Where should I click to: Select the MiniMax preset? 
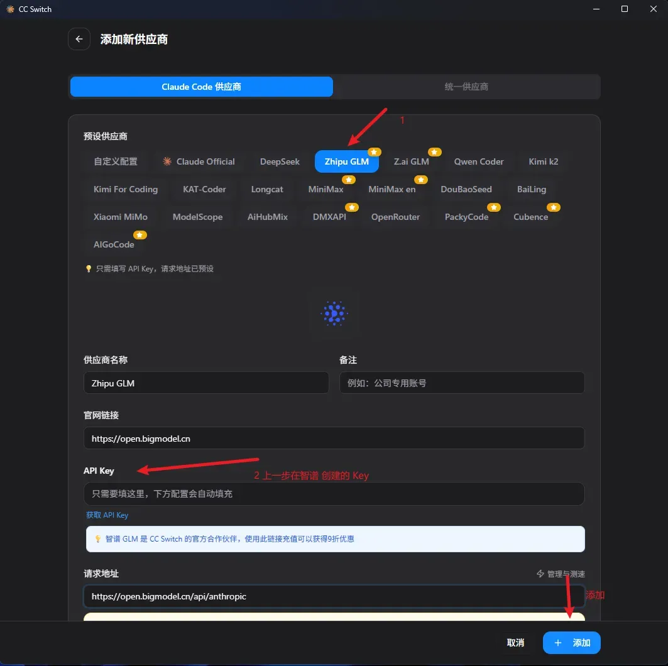326,190
